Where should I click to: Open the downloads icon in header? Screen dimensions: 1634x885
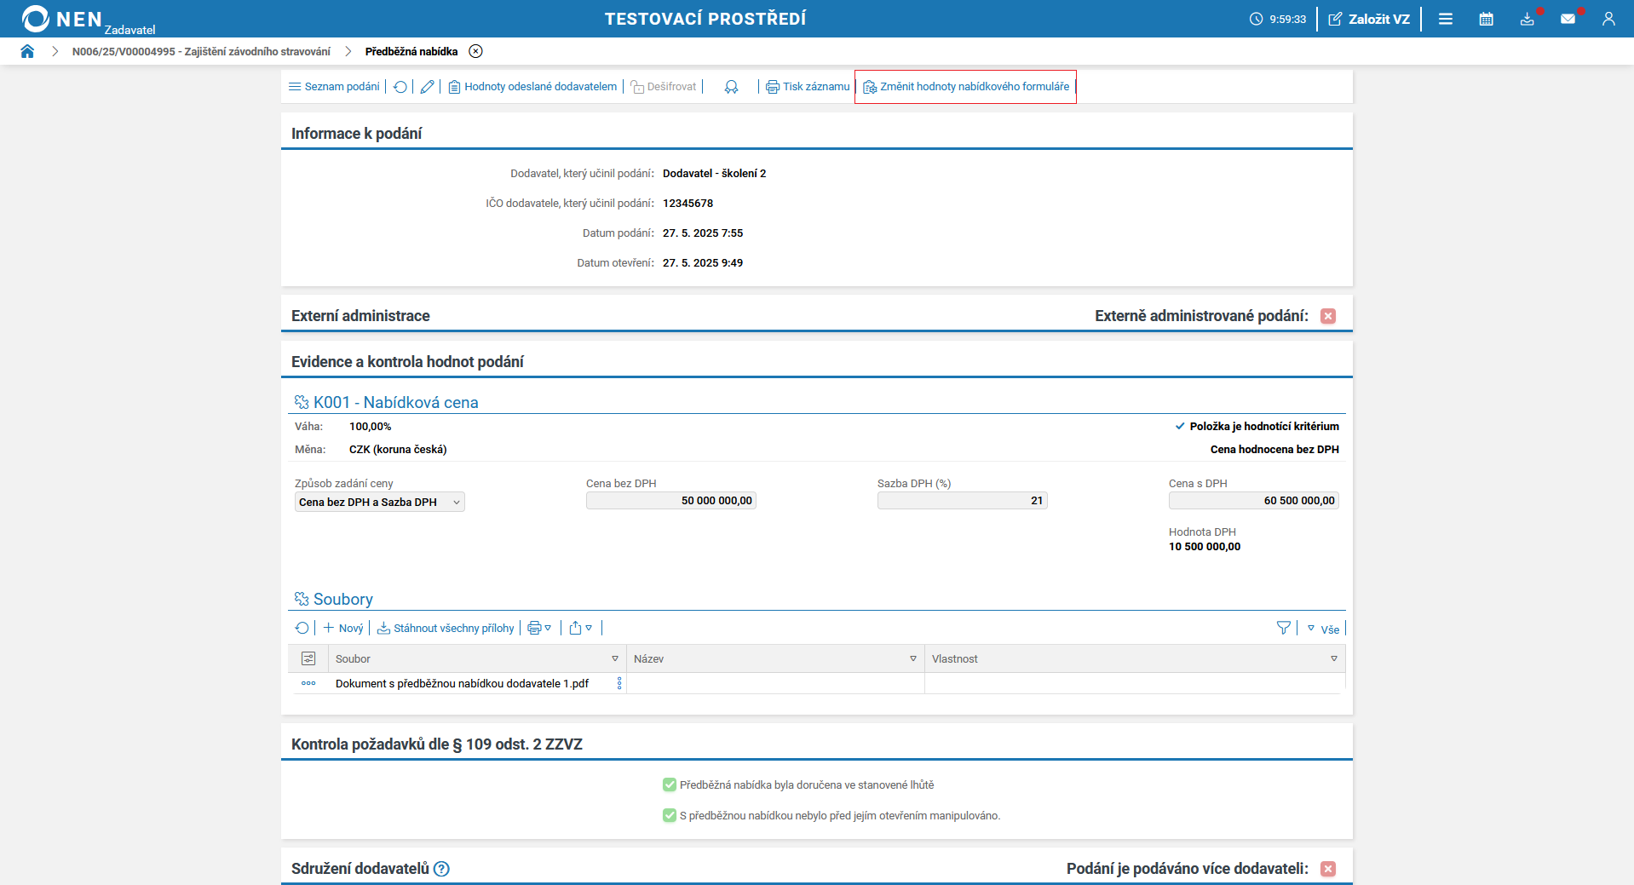coord(1527,19)
